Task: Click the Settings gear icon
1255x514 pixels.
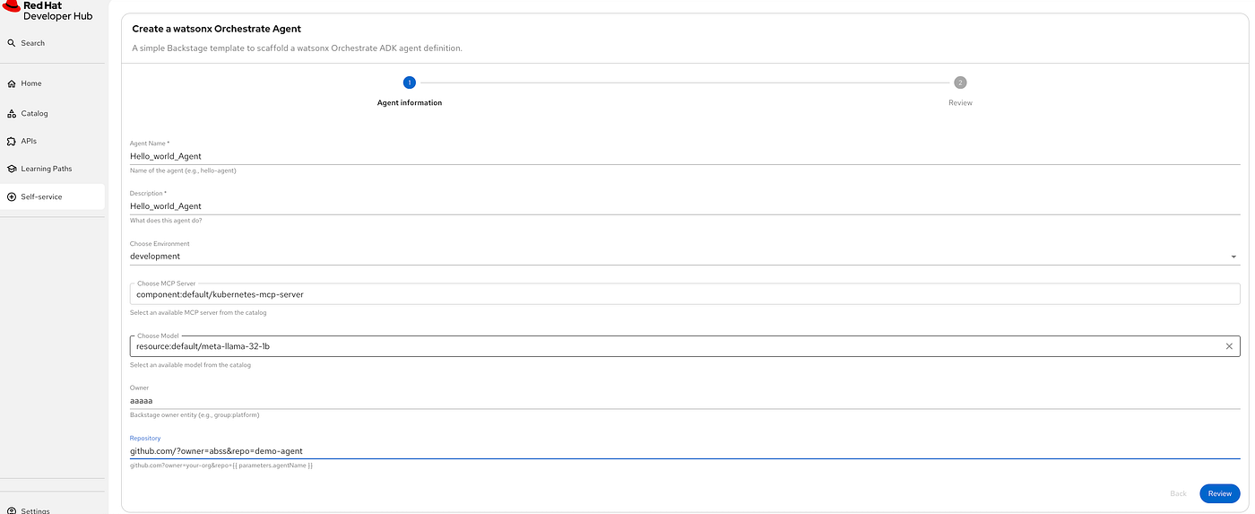Action: pyautogui.click(x=12, y=510)
